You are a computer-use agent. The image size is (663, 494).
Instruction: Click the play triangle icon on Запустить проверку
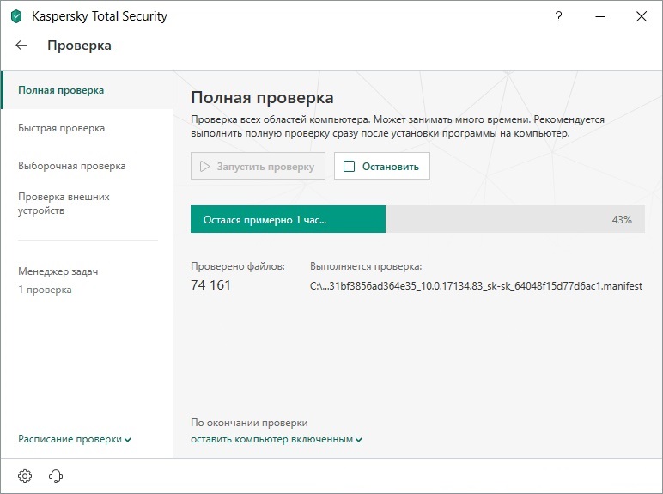point(204,167)
